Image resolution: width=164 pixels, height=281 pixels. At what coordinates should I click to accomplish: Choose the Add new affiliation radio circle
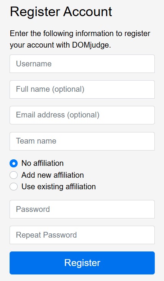(x=13, y=175)
